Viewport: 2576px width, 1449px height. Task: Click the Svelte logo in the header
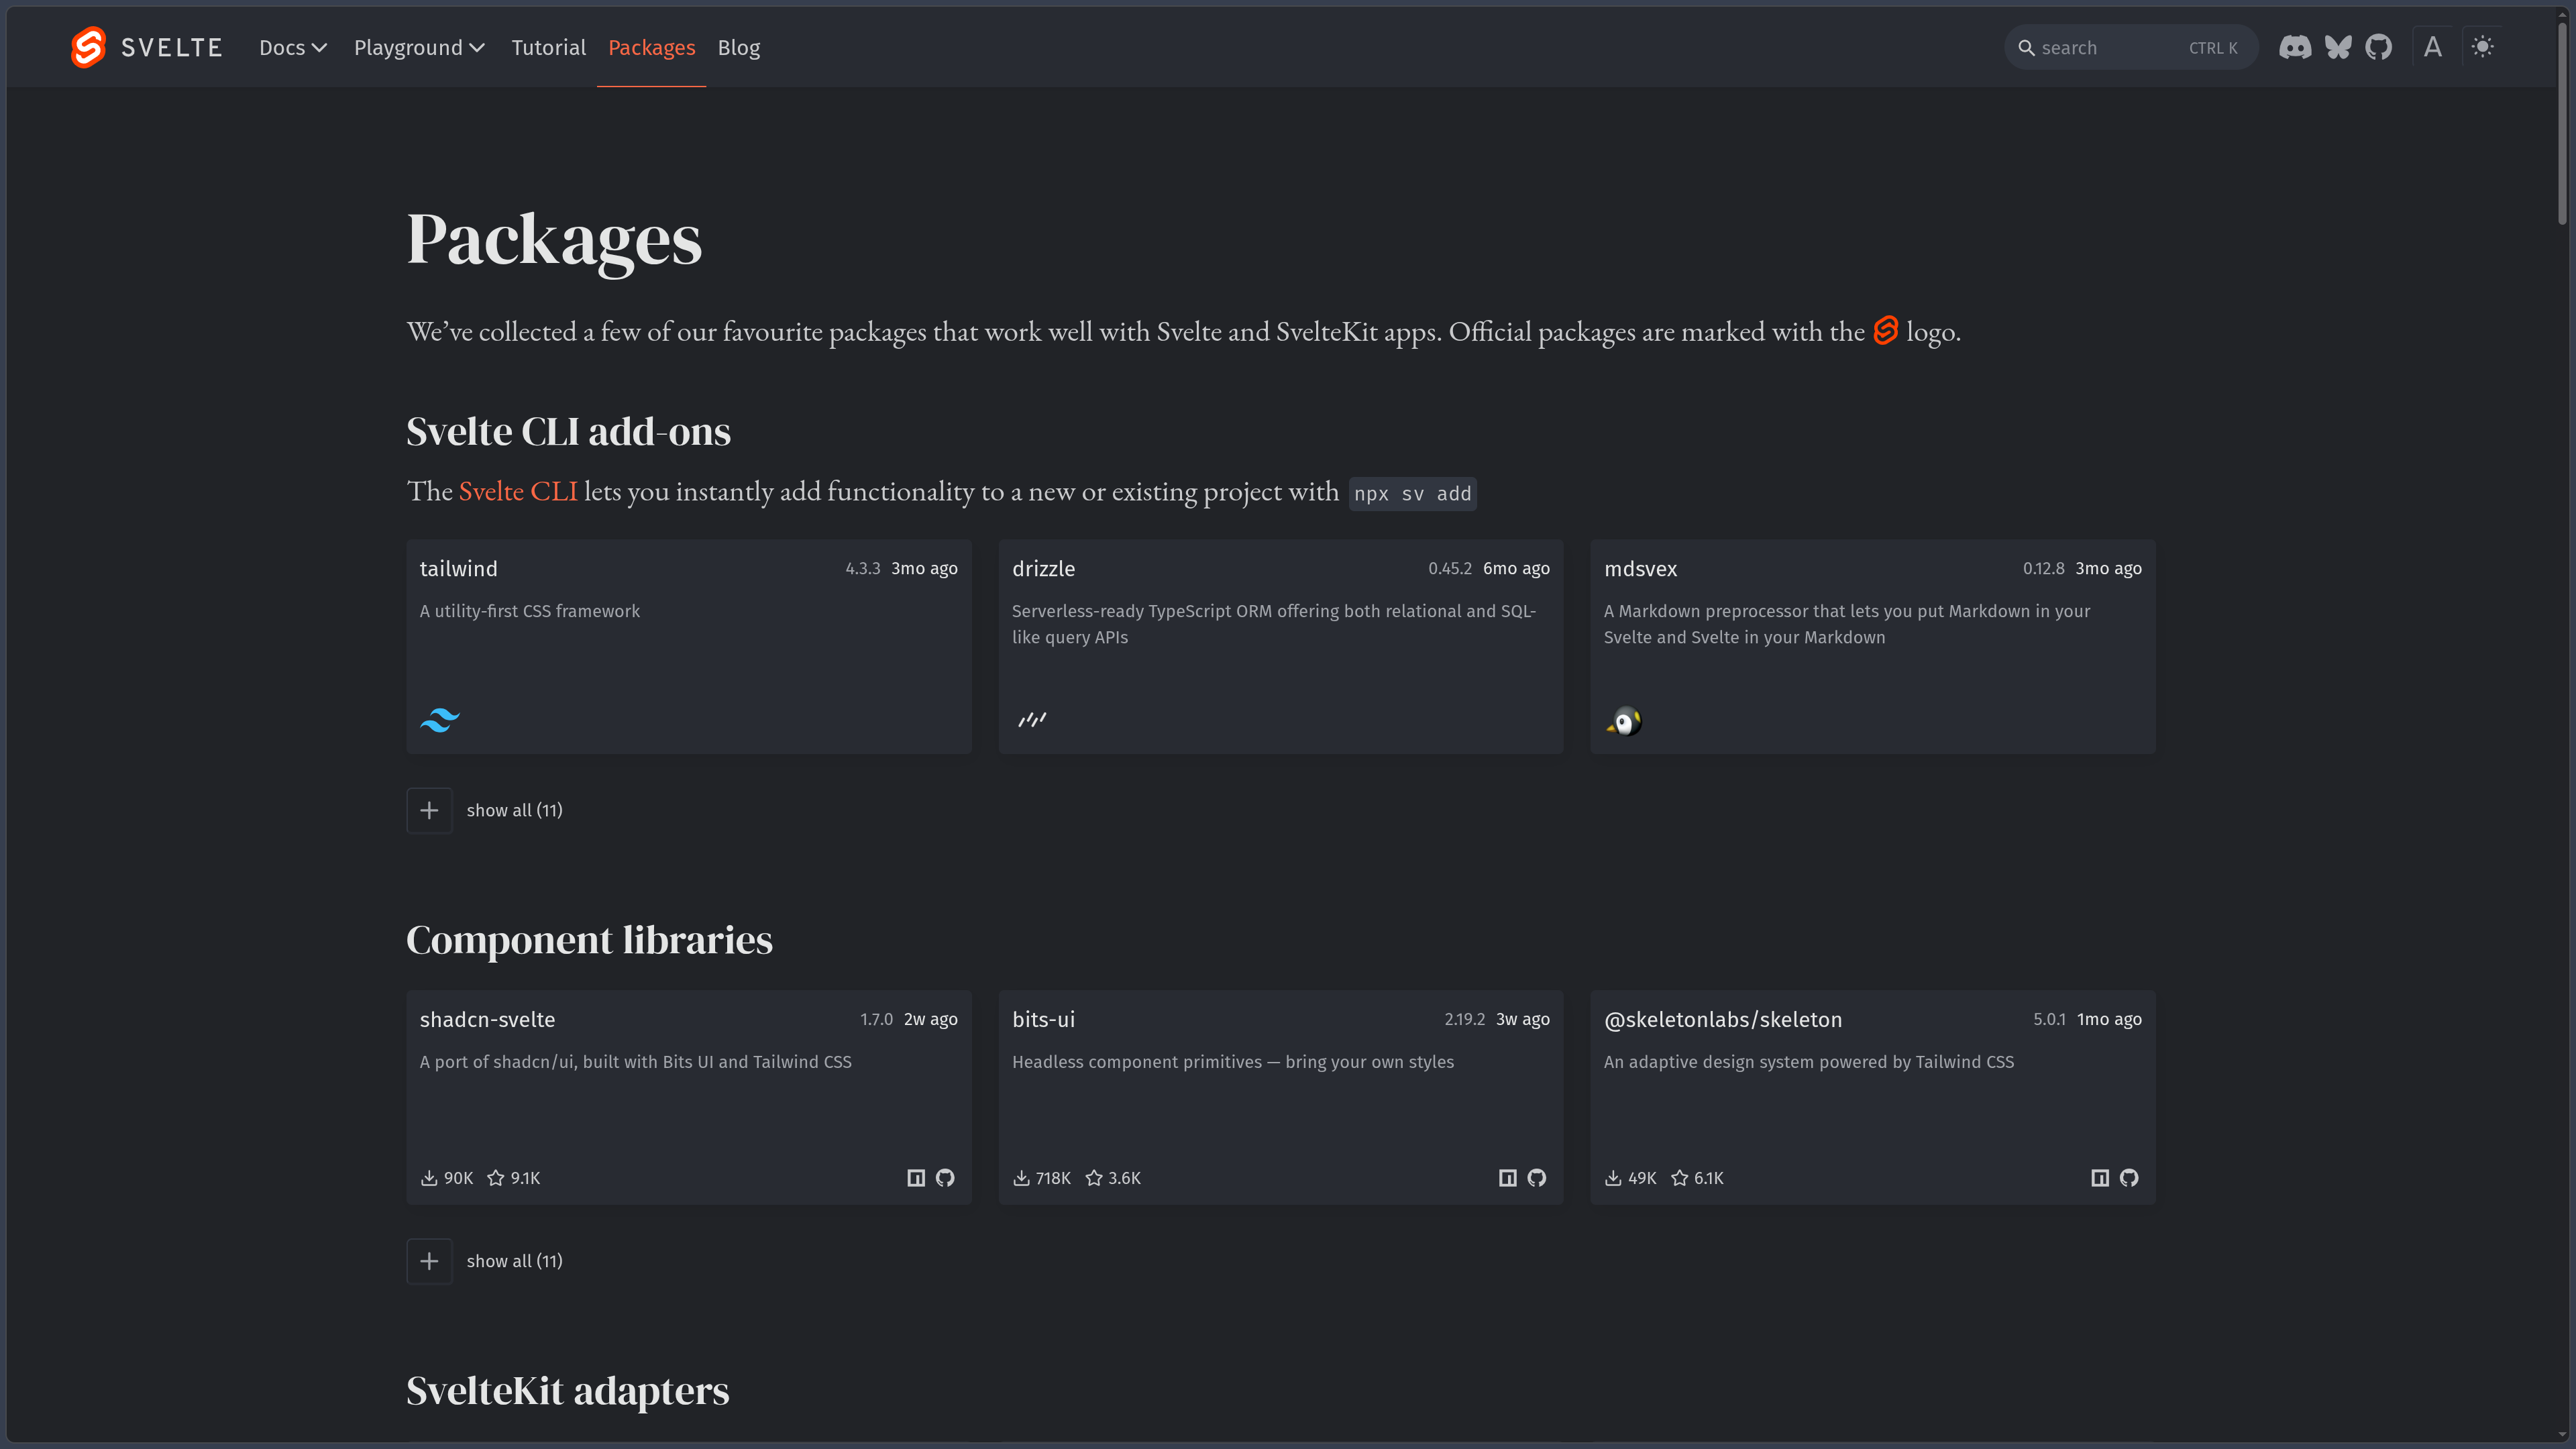[147, 47]
